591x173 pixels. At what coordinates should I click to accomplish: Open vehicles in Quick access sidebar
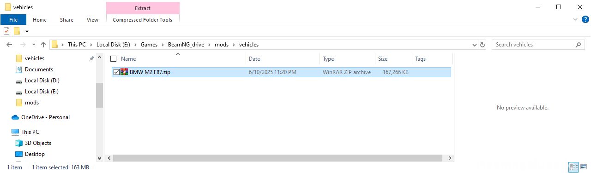coord(35,58)
